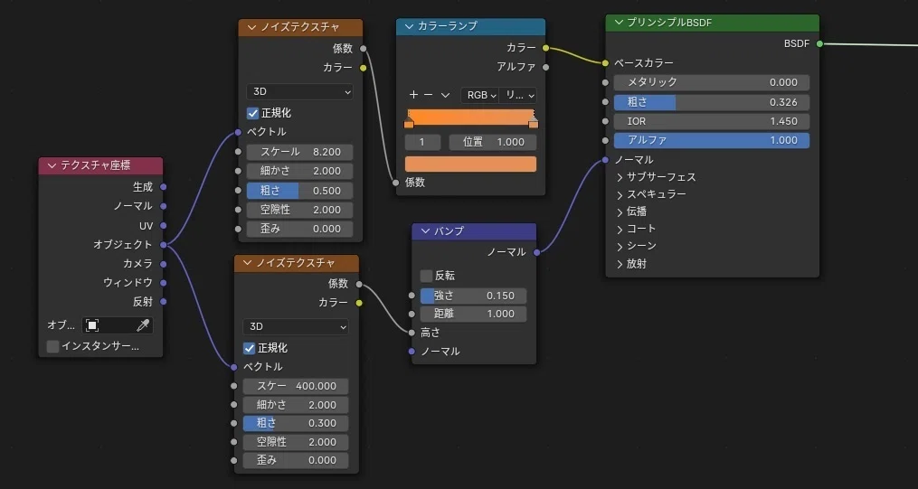The image size is (918, 489).
Task: Click the メタリック input socket
Action: coord(605,82)
